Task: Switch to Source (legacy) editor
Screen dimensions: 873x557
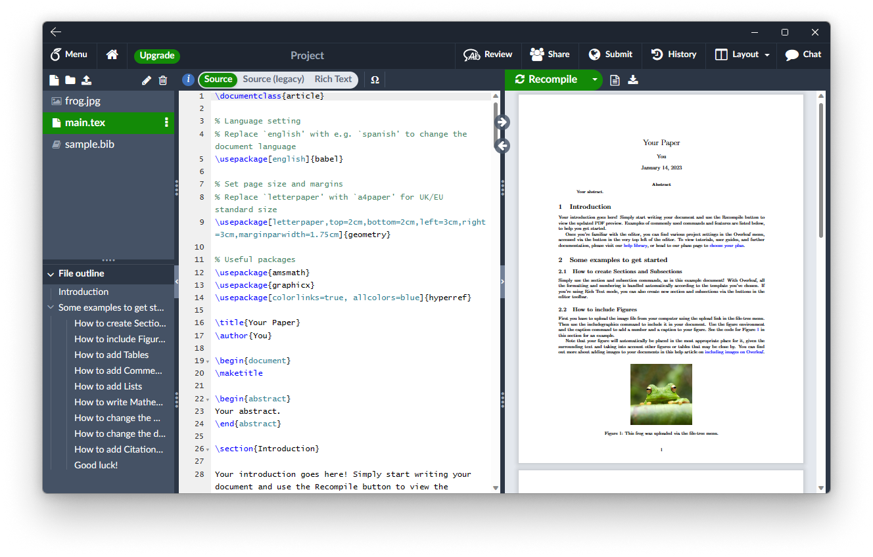Action: click(x=273, y=79)
